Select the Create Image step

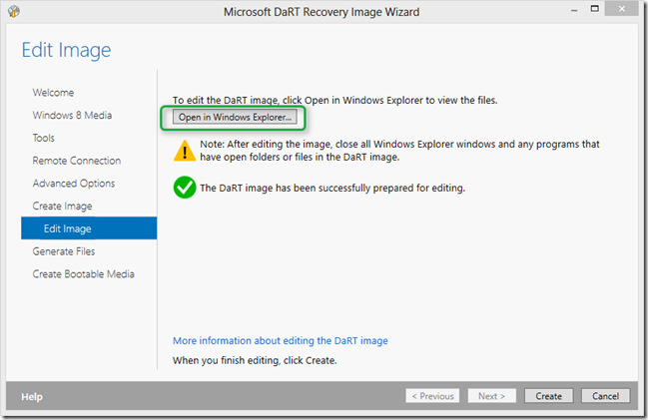click(62, 207)
